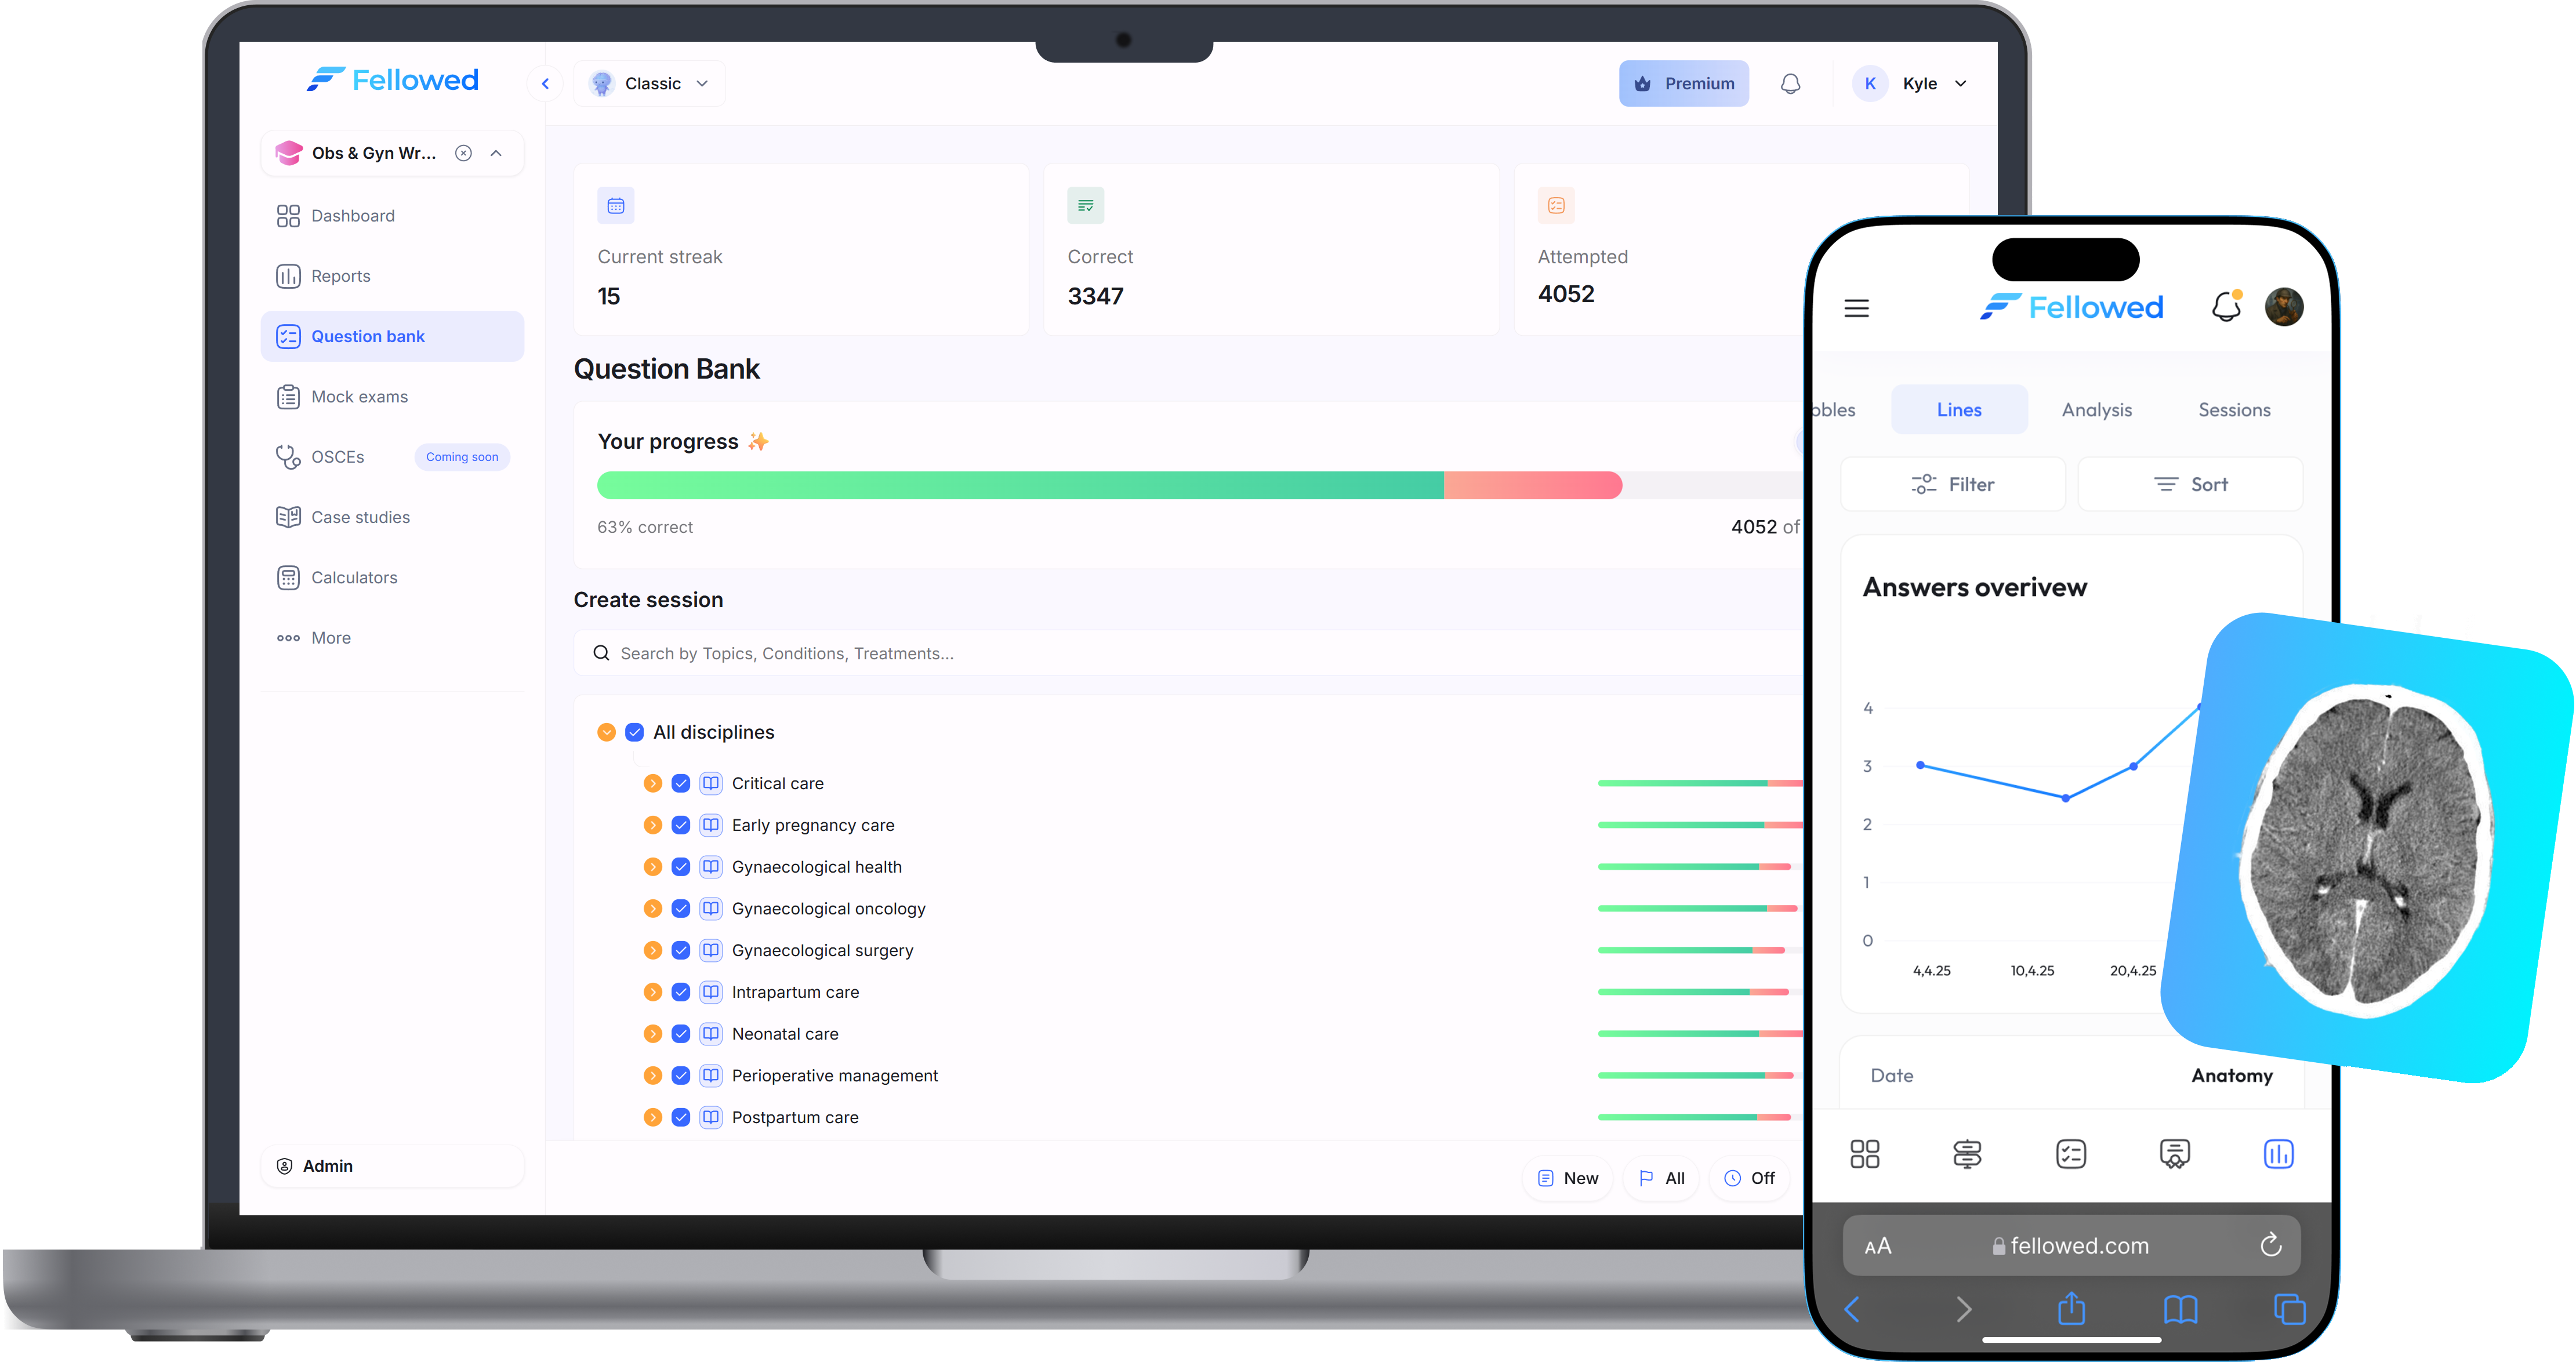Tap the phone dashboard grid icon
This screenshot has height=1362, width=2576.
pyautogui.click(x=1864, y=1154)
